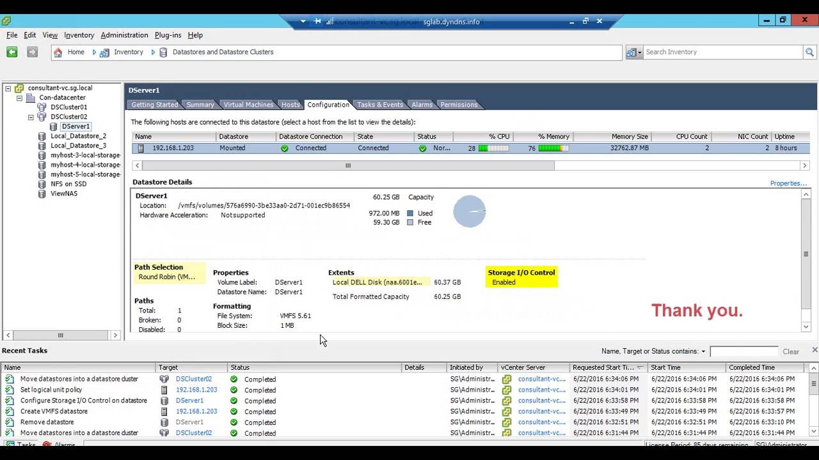This screenshot has height=460, width=819.
Task: Click the recent tasks filter text field
Action: pos(744,351)
